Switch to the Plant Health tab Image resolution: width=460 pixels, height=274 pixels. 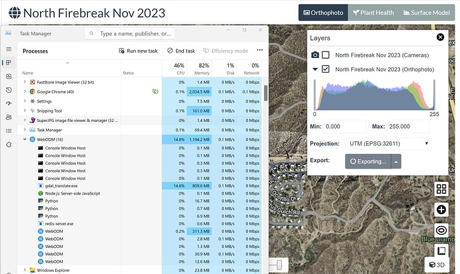pos(373,13)
